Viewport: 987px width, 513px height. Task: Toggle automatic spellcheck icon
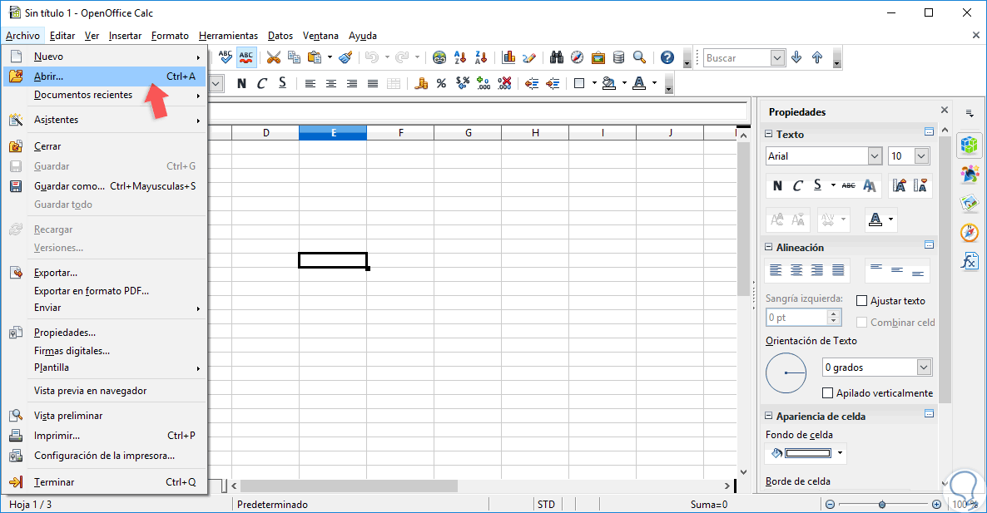[x=246, y=57]
